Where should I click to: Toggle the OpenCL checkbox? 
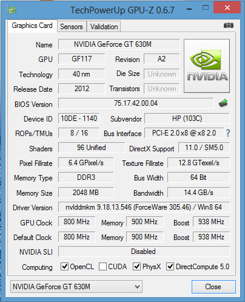click(x=64, y=267)
